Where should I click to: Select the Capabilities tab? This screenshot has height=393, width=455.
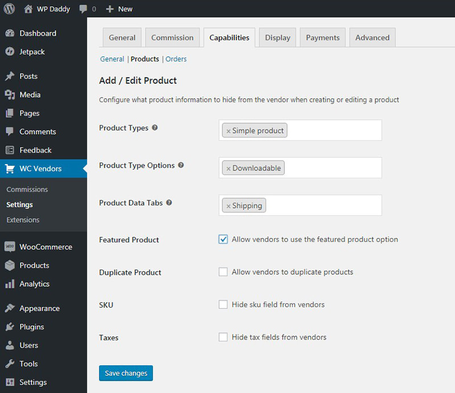(229, 37)
